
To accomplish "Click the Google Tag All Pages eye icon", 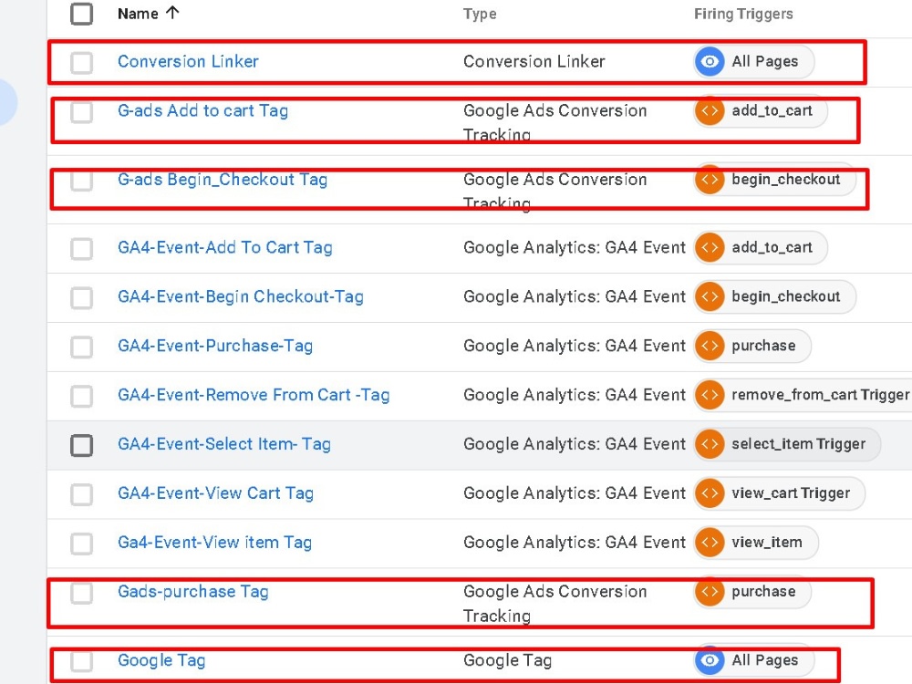I will 710,660.
